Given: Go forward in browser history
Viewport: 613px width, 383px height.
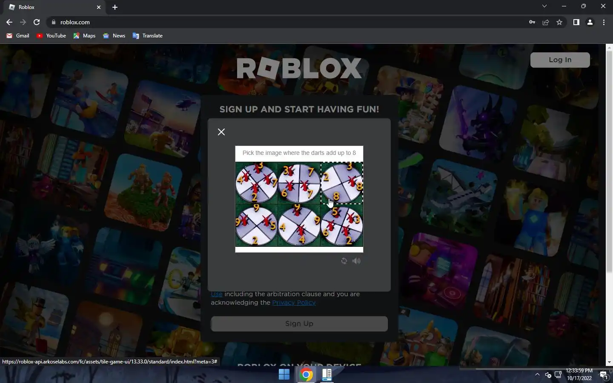Looking at the screenshot, I should click(x=23, y=22).
